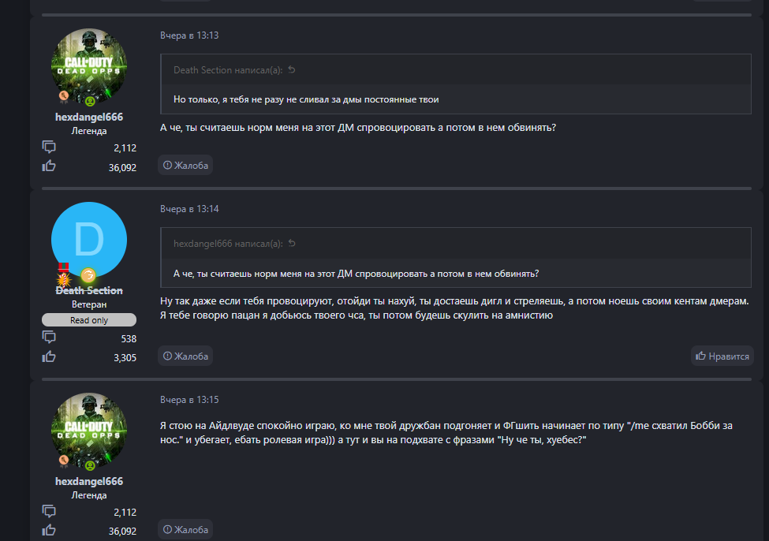The image size is (769, 541).
Task: Click the jump arrow beside "Death Section написал(а)"
Action: (x=292, y=70)
